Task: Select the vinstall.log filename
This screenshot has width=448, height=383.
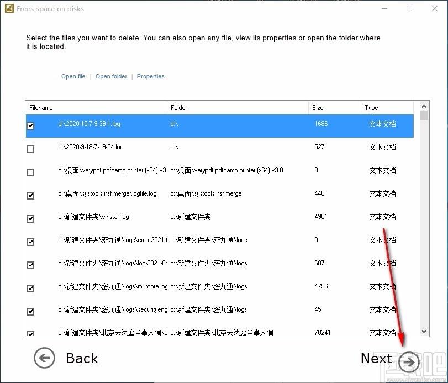Action: pos(93,217)
